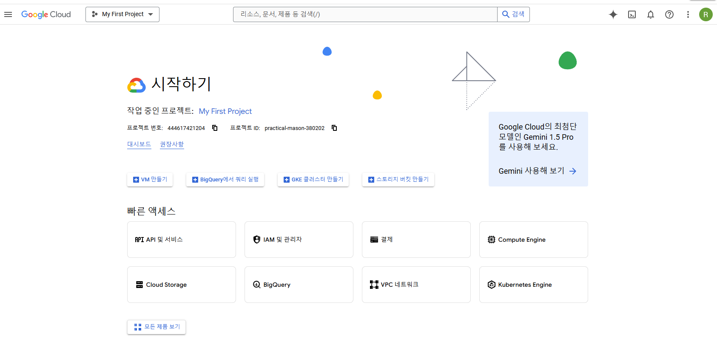717x353 pixels.
Task: Open the IAM 및 관리자 card
Action: (x=299, y=240)
